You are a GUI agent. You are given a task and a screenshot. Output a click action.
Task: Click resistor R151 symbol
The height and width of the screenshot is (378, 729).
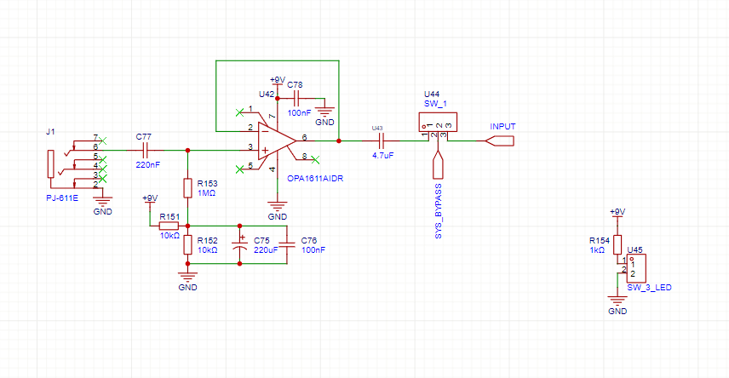[x=168, y=226]
